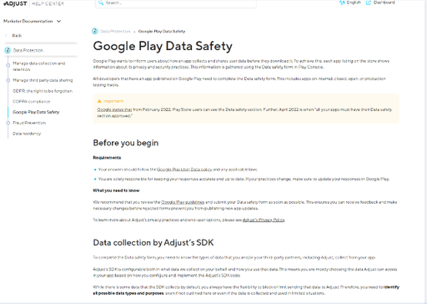Click the Important label in callout
The width and height of the screenshot is (427, 304).
click(x=113, y=101)
